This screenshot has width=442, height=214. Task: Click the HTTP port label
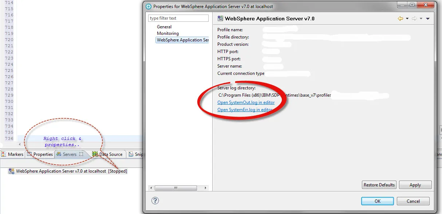[228, 52]
